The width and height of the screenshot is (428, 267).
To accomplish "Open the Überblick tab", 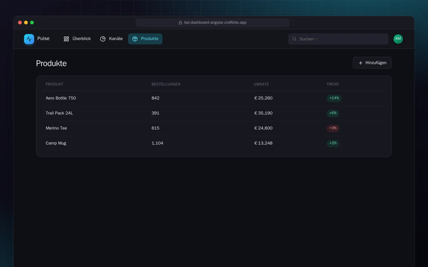I will click(77, 39).
